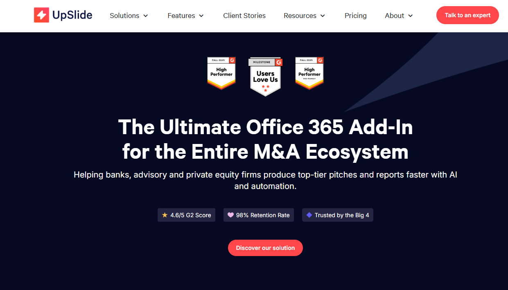Click the G2 logo on Mid-Market badge
Image resolution: width=508 pixels, height=290 pixels.
tap(321, 60)
